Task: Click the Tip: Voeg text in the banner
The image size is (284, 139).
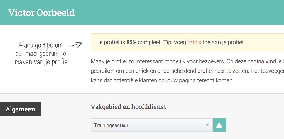Action: [175, 43]
